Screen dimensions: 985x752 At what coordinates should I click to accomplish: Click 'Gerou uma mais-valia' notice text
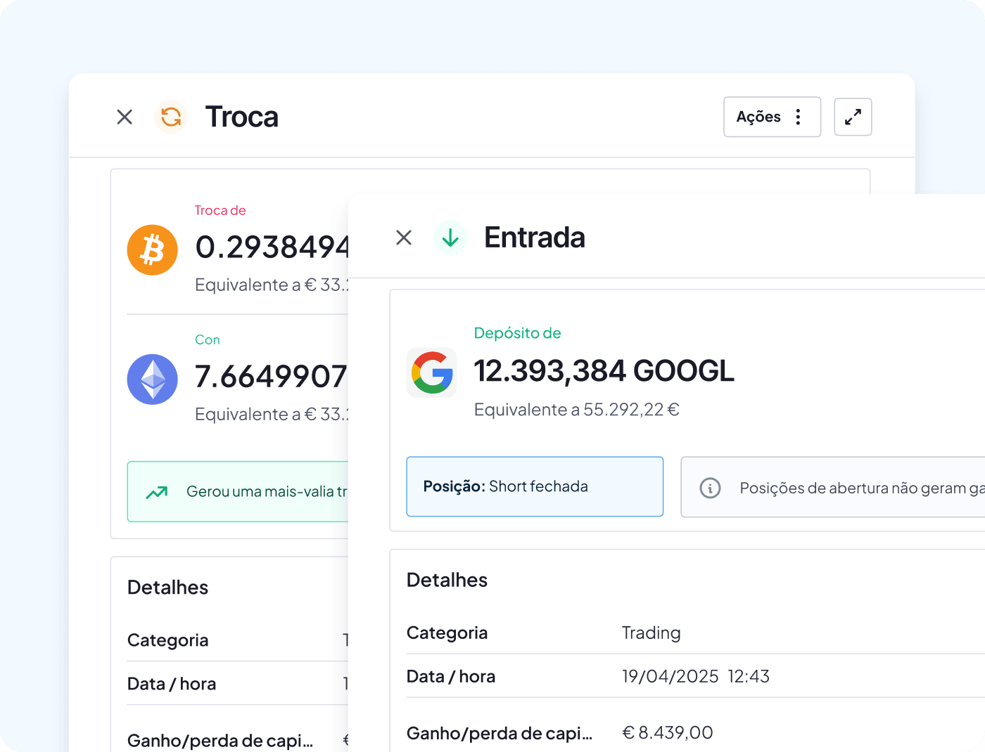267,492
